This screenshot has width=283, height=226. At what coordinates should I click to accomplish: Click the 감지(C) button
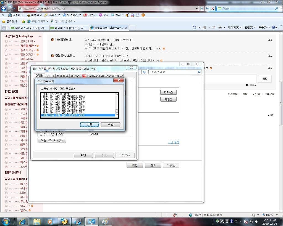click(168, 92)
